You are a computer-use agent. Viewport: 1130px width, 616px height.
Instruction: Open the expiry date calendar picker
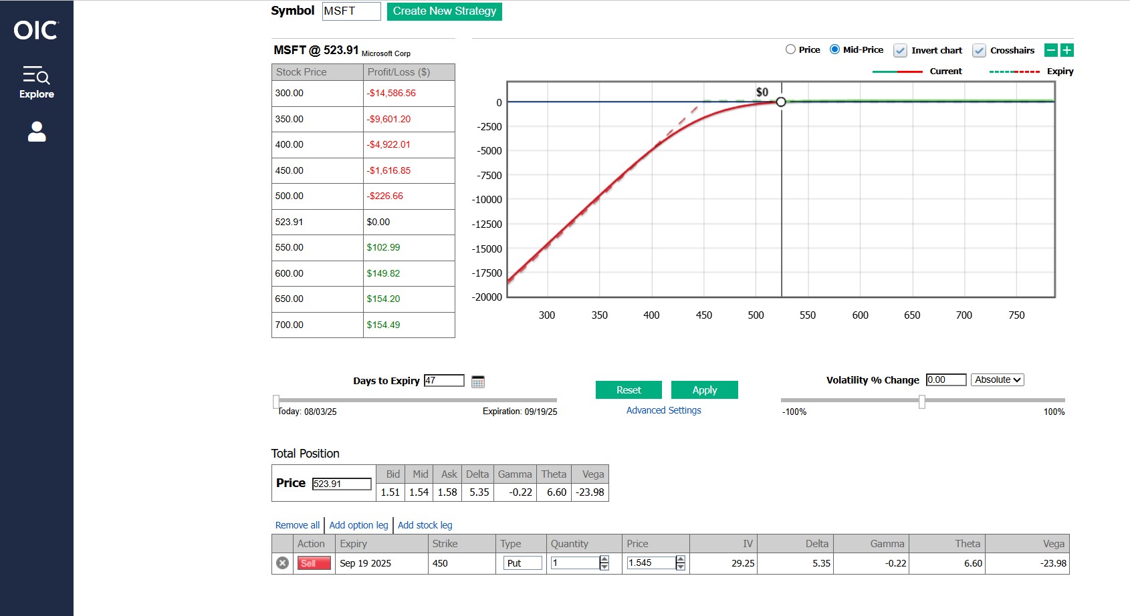(x=478, y=381)
